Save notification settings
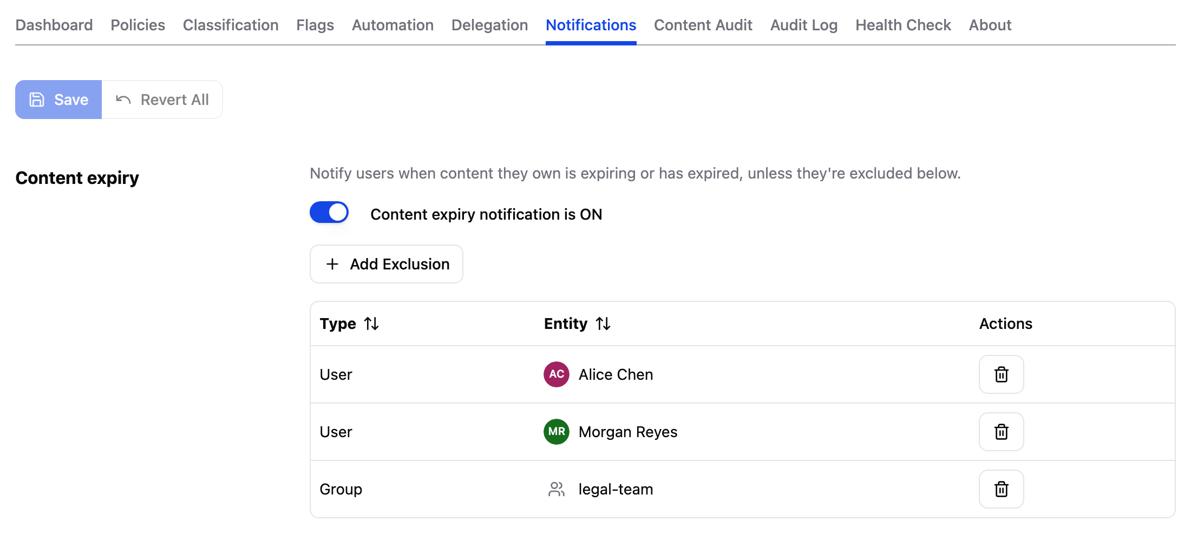Image resolution: width=1191 pixels, height=554 pixels. pyautogui.click(x=58, y=100)
